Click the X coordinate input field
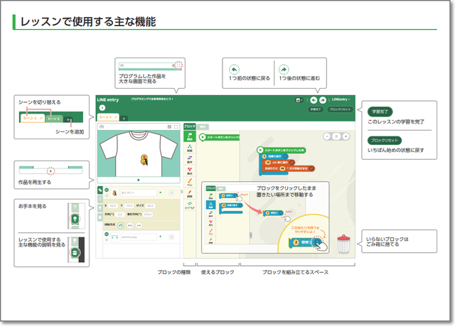Image resolution: width=455 pixels, height=326 pixels. coord(114,206)
